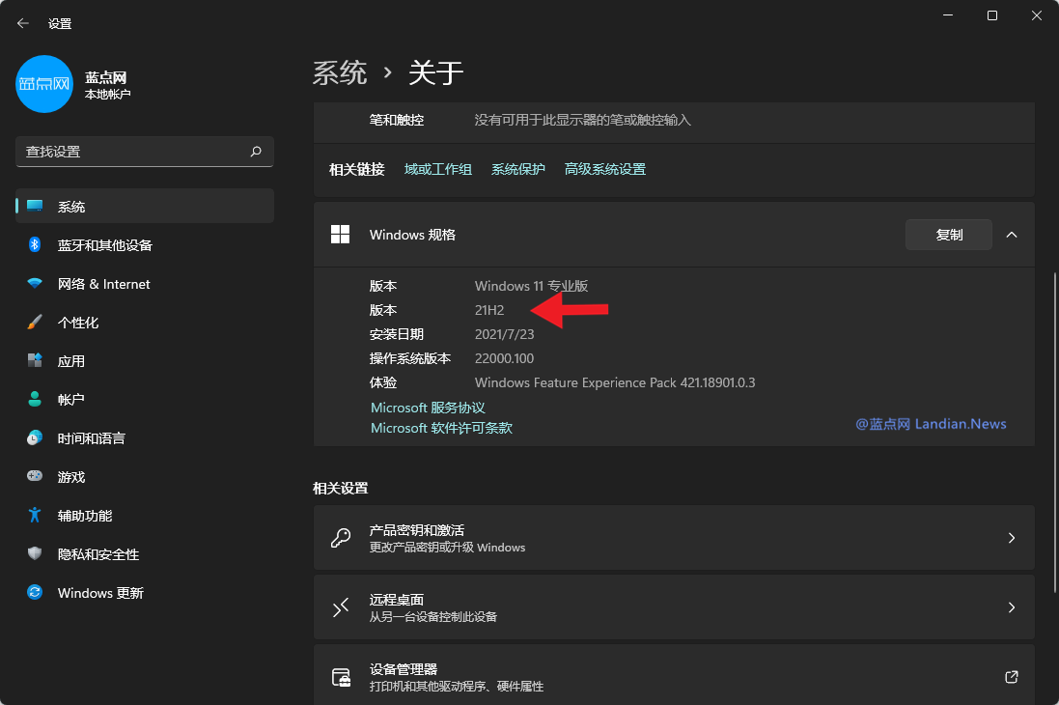
Task: Launch 设备管理器 via its external link icon
Action: 1011,677
